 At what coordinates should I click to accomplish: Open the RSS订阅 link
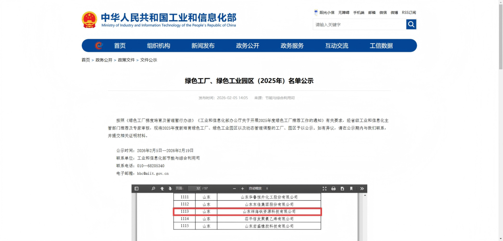pos(409,13)
